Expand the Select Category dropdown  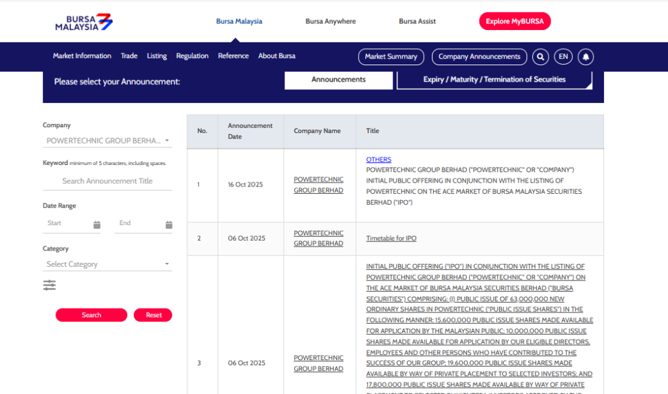coord(108,264)
